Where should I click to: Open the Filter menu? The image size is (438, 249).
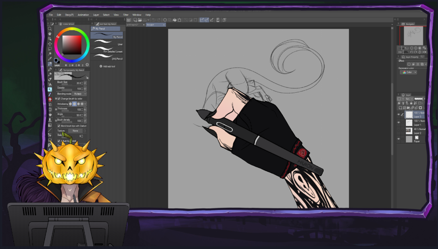coord(126,15)
